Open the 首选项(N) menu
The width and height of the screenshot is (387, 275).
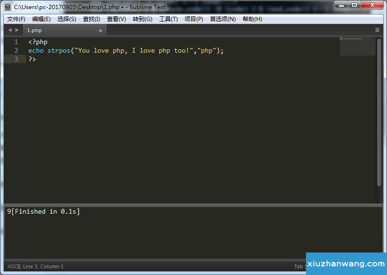(223, 19)
